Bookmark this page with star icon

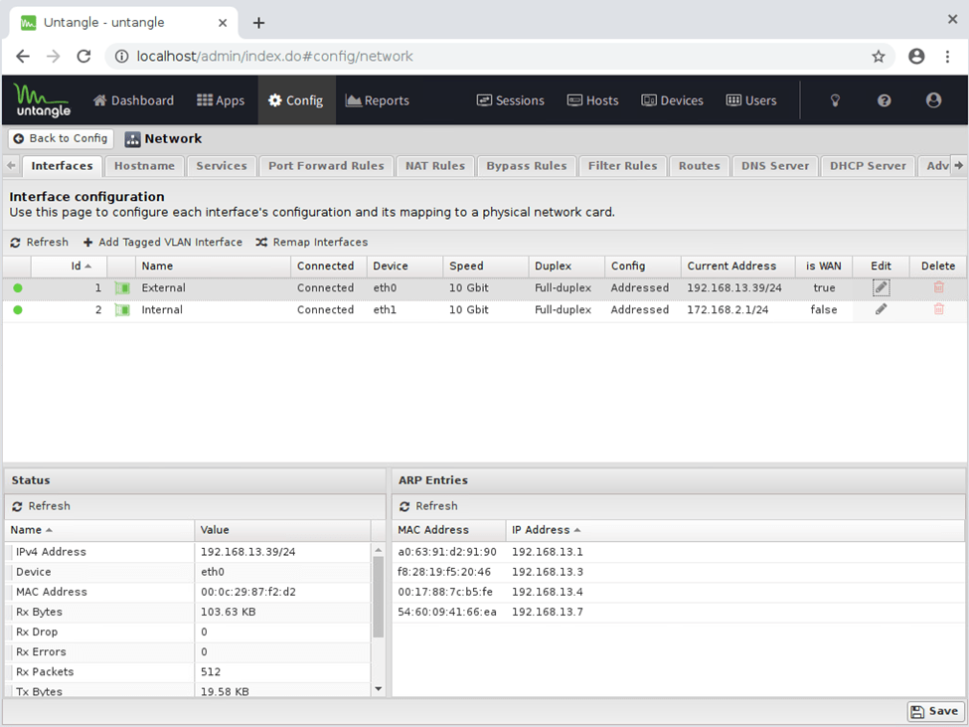(879, 57)
